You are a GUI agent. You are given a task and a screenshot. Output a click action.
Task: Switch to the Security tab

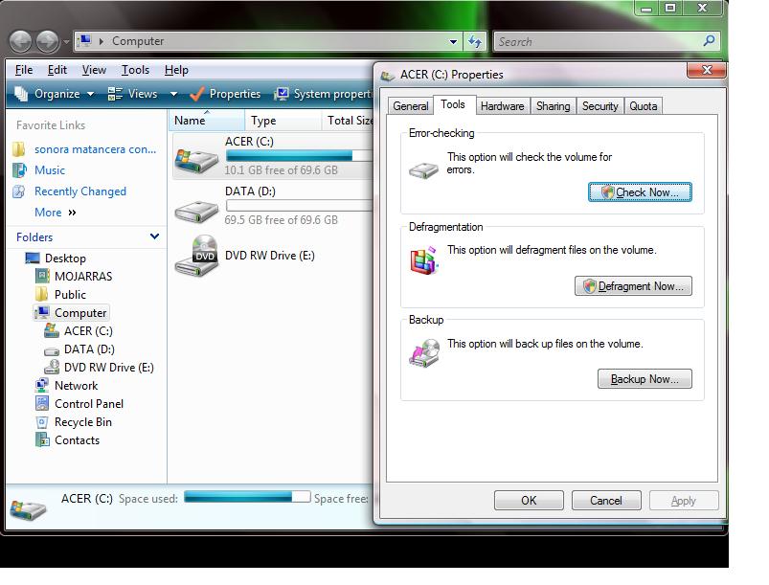(599, 106)
